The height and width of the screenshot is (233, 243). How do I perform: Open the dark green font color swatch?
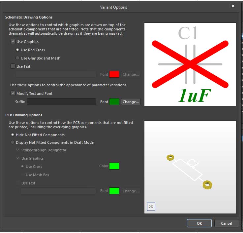114,102
